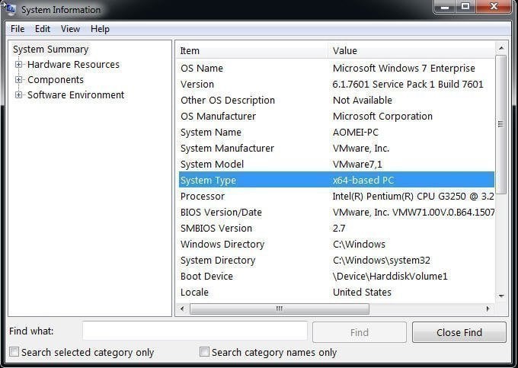Click the Find what input field

coord(195,331)
